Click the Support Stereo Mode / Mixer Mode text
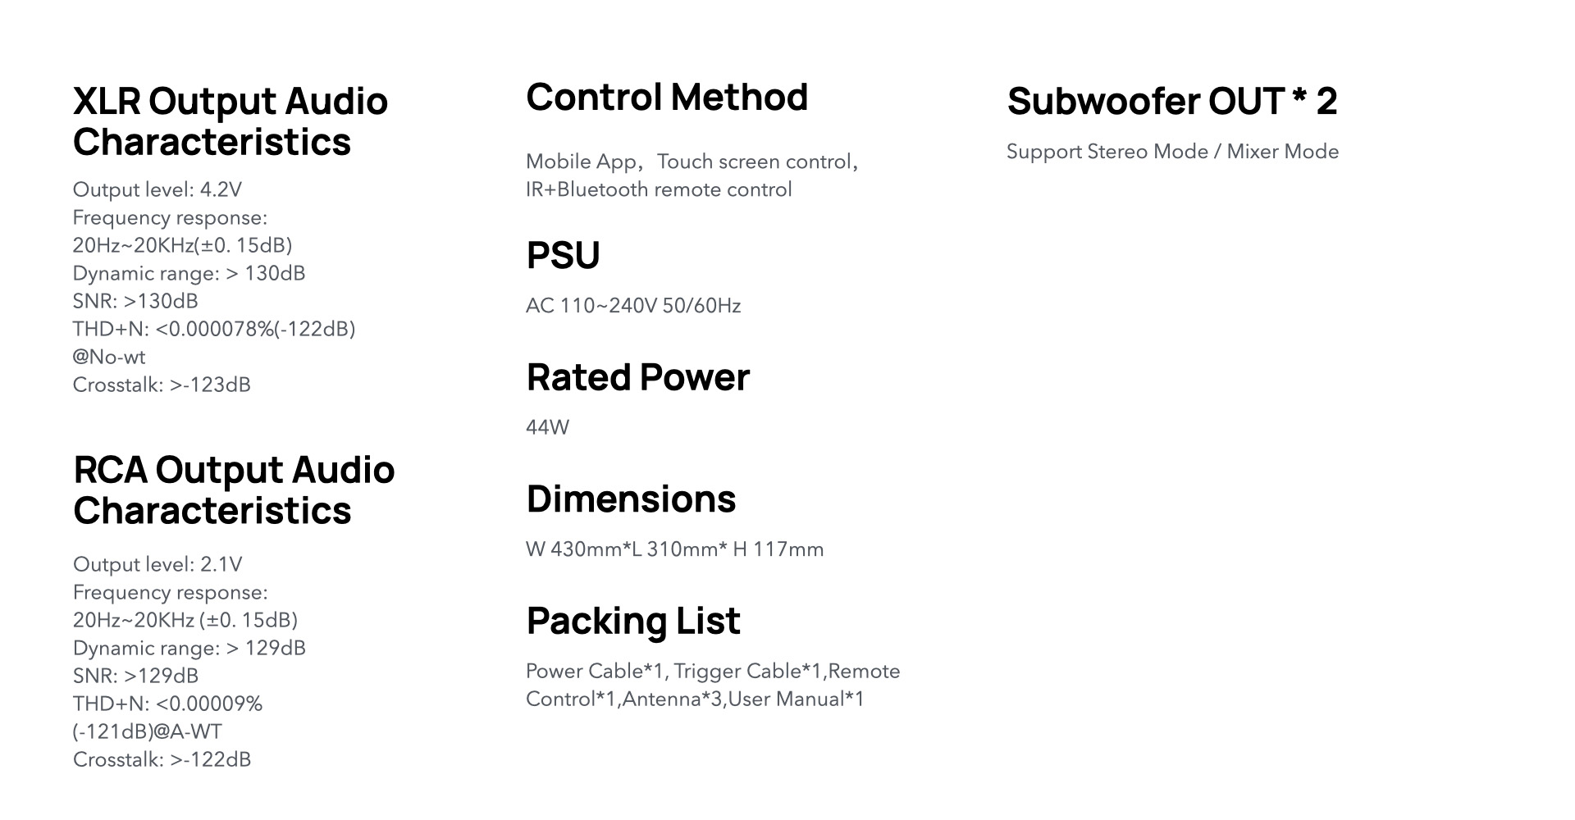1575x820 pixels. coord(1172,152)
